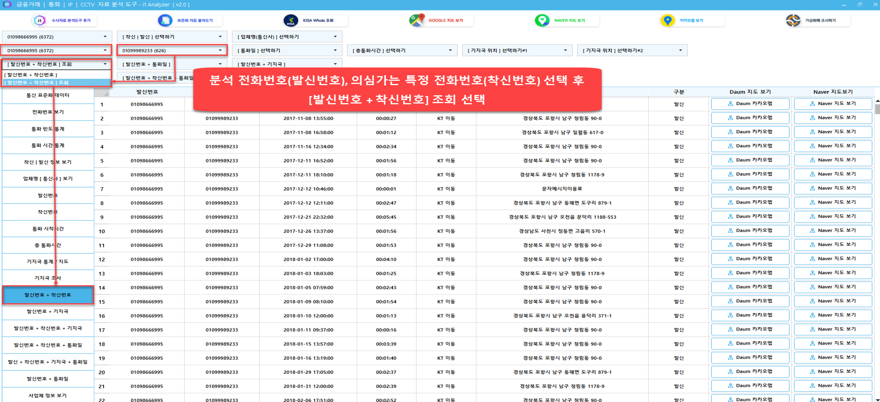Expand the 01099989233 (626) number dropdown
880x402 pixels.
point(172,51)
